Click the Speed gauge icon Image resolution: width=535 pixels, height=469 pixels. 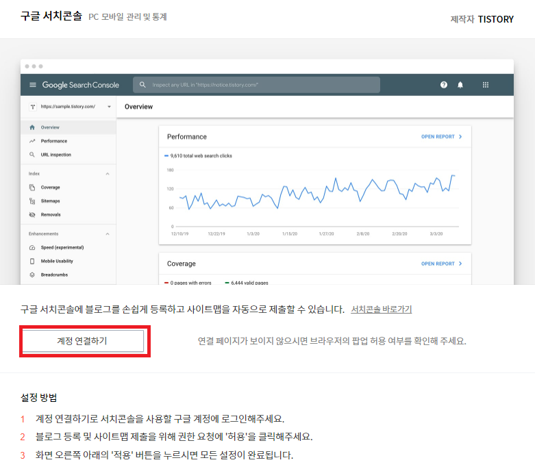point(32,247)
